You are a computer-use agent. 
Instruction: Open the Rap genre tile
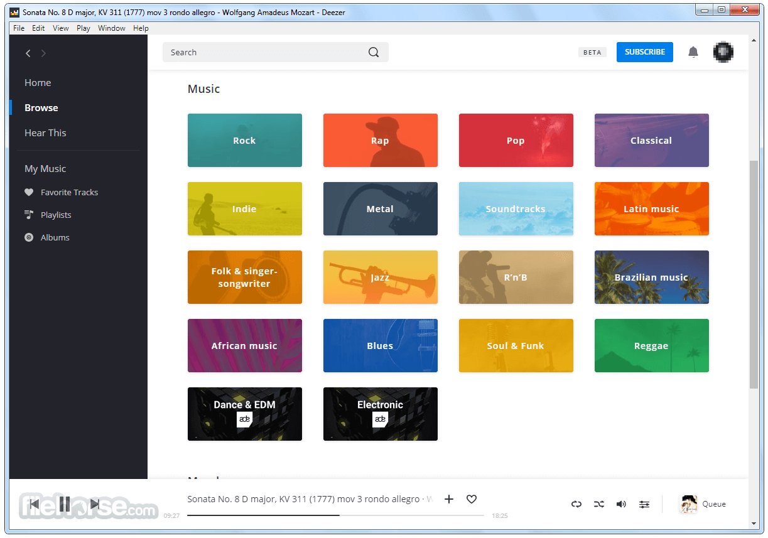click(381, 140)
